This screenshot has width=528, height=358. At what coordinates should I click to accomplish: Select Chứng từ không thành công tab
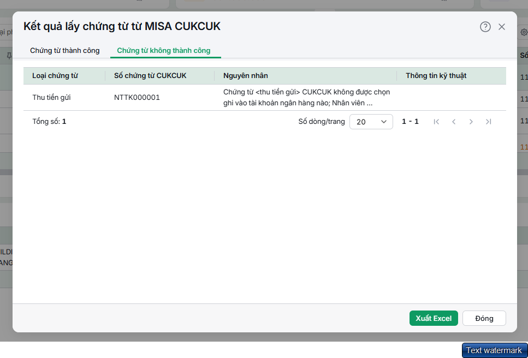click(164, 50)
